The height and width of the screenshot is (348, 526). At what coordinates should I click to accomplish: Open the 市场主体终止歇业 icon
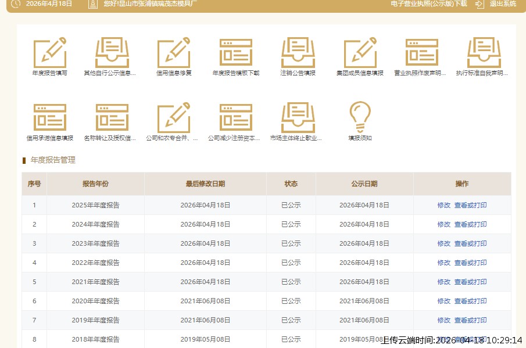click(x=298, y=119)
